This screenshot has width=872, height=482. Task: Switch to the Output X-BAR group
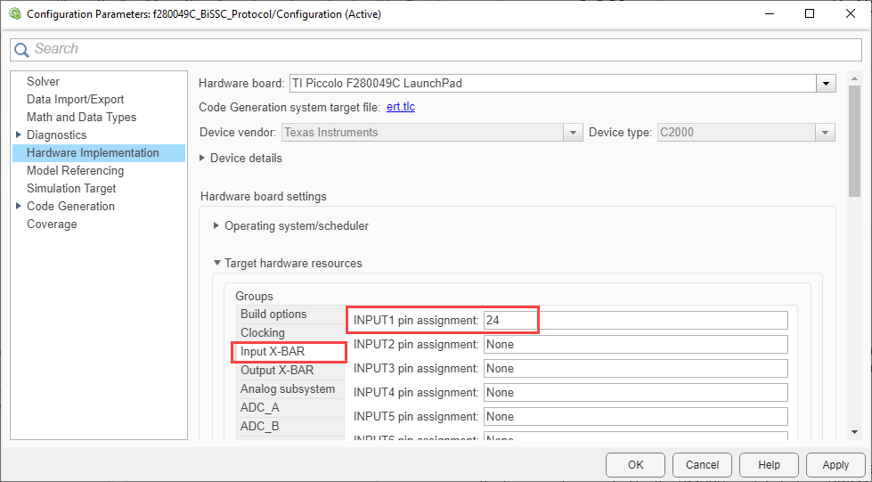tap(276, 370)
